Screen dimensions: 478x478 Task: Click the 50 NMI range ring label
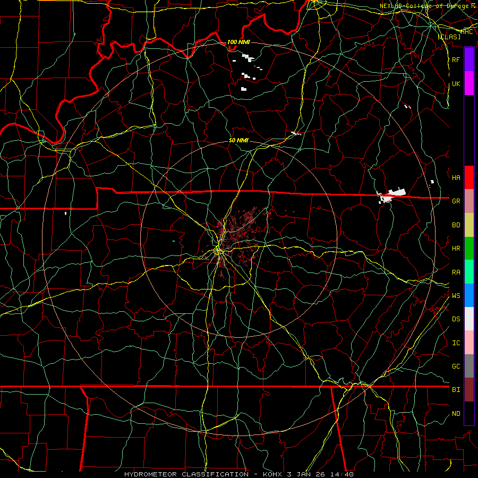tap(238, 141)
